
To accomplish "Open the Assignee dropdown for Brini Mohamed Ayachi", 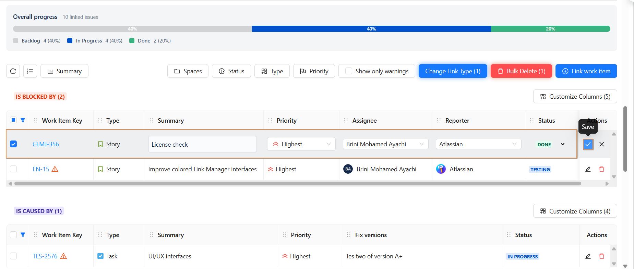I will (x=385, y=144).
